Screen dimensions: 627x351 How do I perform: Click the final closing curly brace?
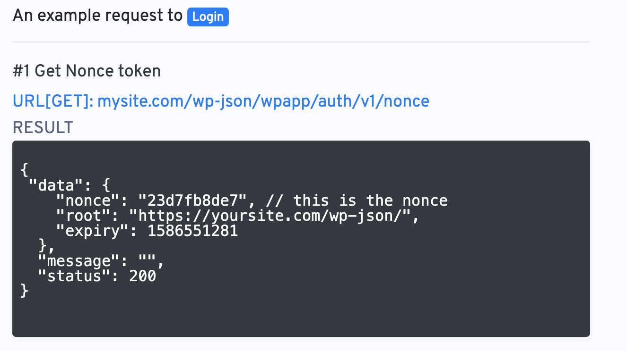coord(25,291)
